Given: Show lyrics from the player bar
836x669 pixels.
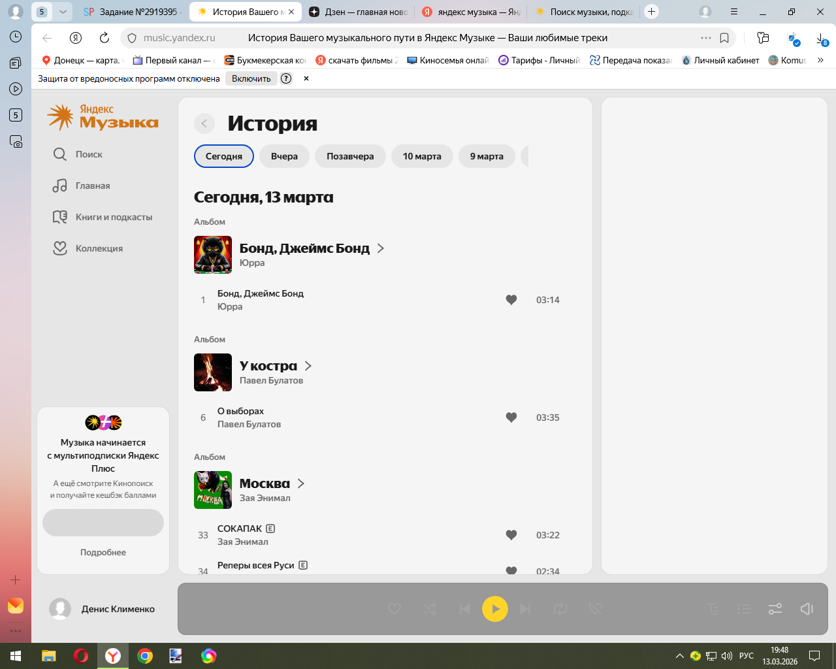Looking at the screenshot, I should pyautogui.click(x=713, y=609).
